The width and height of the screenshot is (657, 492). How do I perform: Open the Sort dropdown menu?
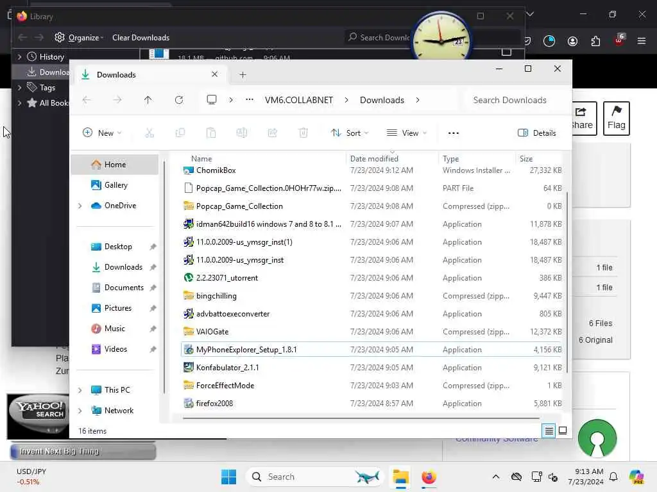point(350,133)
